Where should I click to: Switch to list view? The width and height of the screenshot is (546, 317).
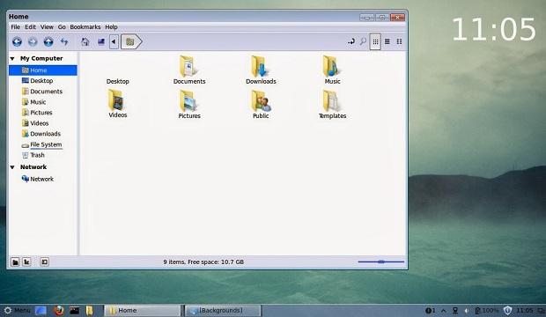387,41
